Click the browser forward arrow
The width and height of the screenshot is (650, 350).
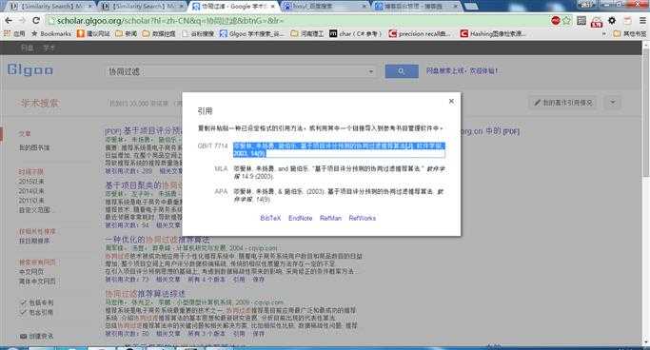click(x=22, y=20)
